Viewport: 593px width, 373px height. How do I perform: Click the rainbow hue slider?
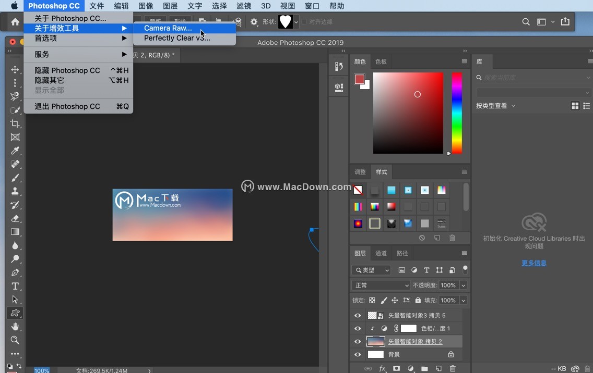(x=457, y=113)
